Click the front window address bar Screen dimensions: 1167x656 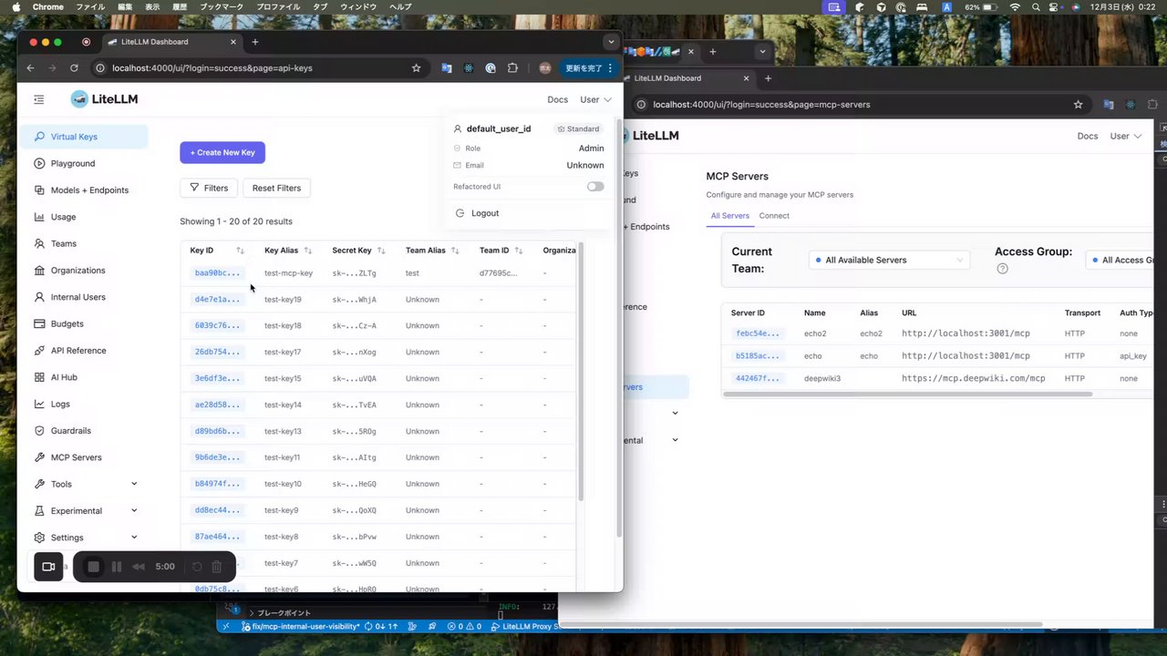click(258, 67)
